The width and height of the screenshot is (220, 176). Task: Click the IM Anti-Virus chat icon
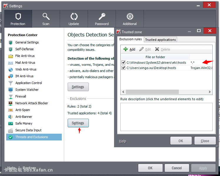tap(11, 76)
